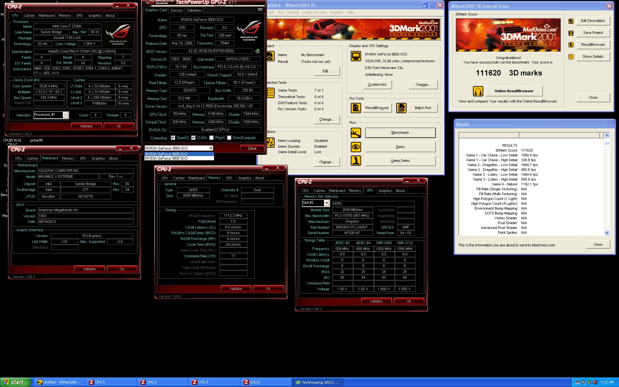Click the volume icon in system tray
Viewport: 619px width, 387px height.
pyautogui.click(x=595, y=382)
